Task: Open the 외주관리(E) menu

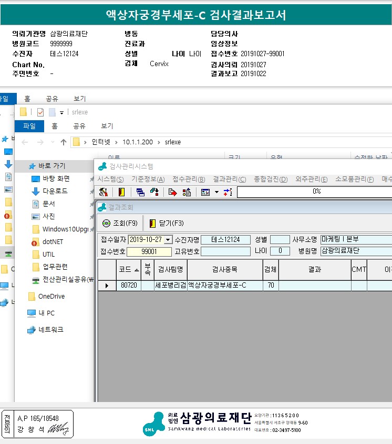Action: coord(311,179)
